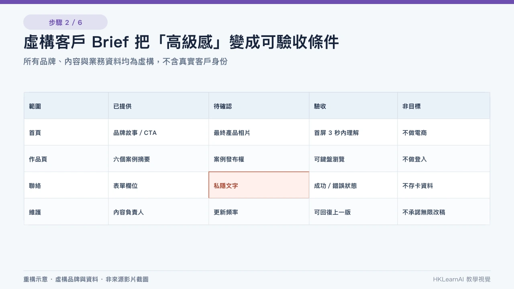Click the HKLearnAI 教學視覺 footer label
The height and width of the screenshot is (289, 514).
(462, 279)
